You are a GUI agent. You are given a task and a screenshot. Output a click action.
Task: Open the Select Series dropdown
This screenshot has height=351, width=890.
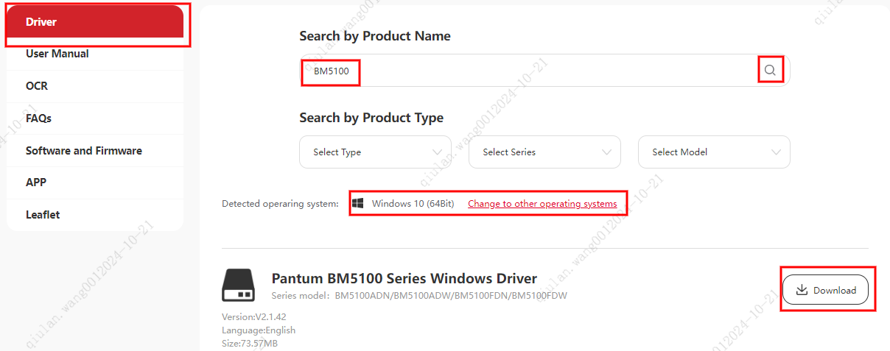[x=544, y=152]
